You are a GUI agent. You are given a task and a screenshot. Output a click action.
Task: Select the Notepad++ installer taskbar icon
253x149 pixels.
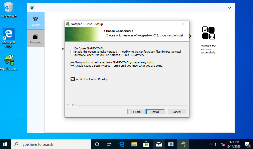[x=183, y=144]
